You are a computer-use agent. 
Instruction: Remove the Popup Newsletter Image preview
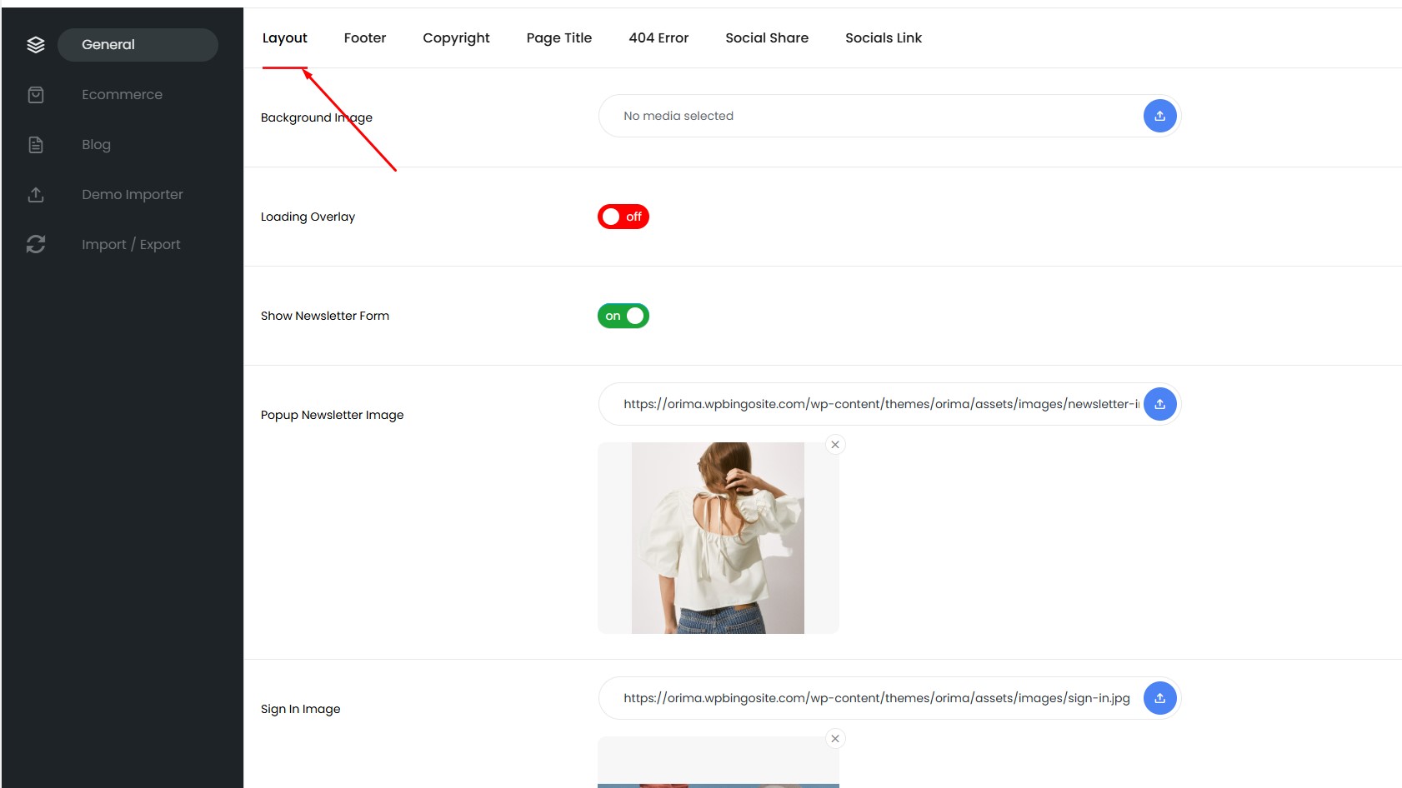835,445
